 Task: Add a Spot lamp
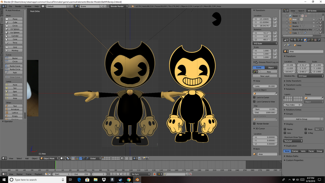click(x=14, y=91)
